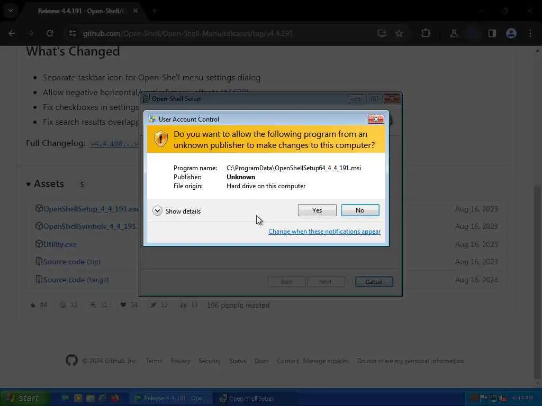
Task: Click '106 people reacted' text
Action: [x=238, y=305]
